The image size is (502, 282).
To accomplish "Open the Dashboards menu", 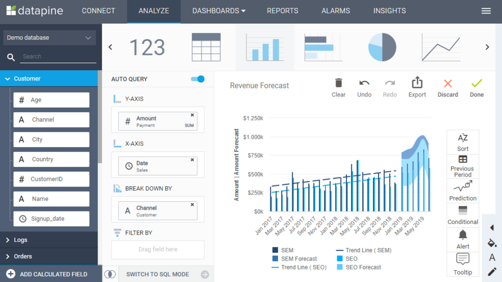I will pyautogui.click(x=219, y=11).
